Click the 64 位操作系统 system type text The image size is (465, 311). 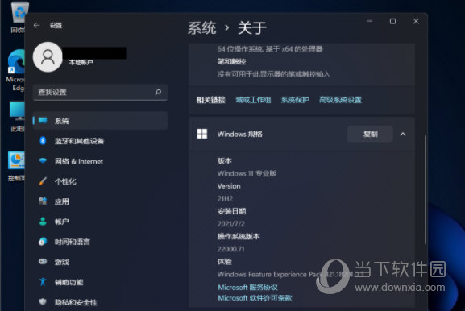point(270,49)
